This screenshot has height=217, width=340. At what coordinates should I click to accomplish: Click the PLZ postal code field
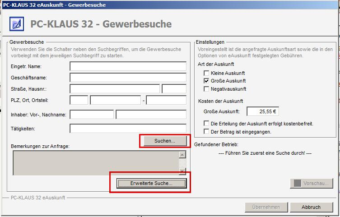coord(79,100)
